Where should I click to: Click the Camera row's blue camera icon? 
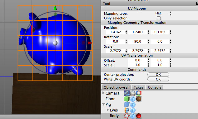(127, 93)
